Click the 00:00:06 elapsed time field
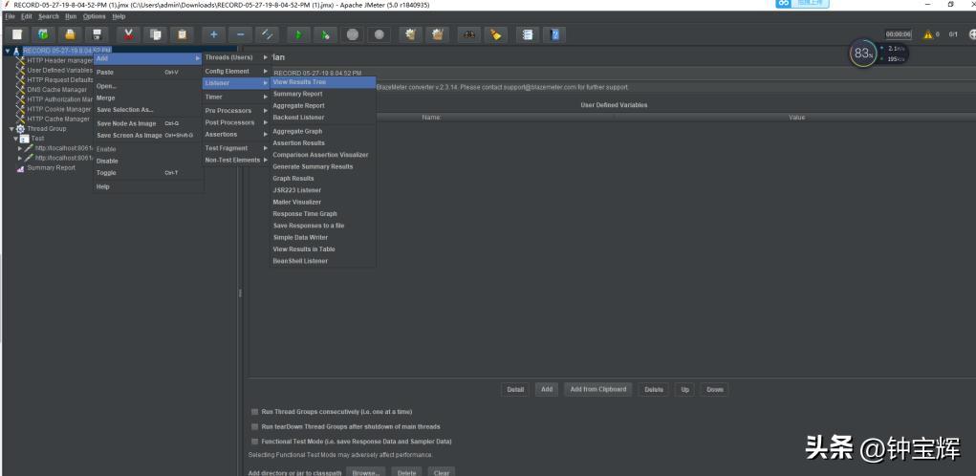 click(899, 34)
